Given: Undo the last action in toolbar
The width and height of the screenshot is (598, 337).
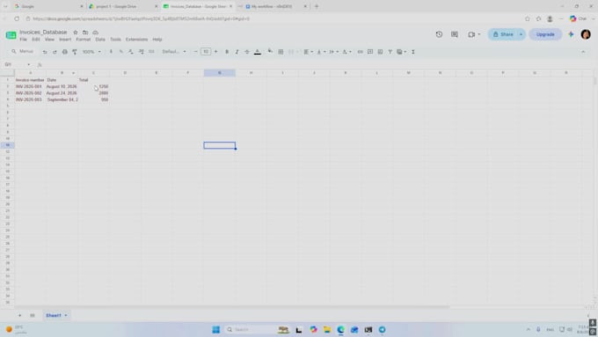Looking at the screenshot, I should point(45,52).
